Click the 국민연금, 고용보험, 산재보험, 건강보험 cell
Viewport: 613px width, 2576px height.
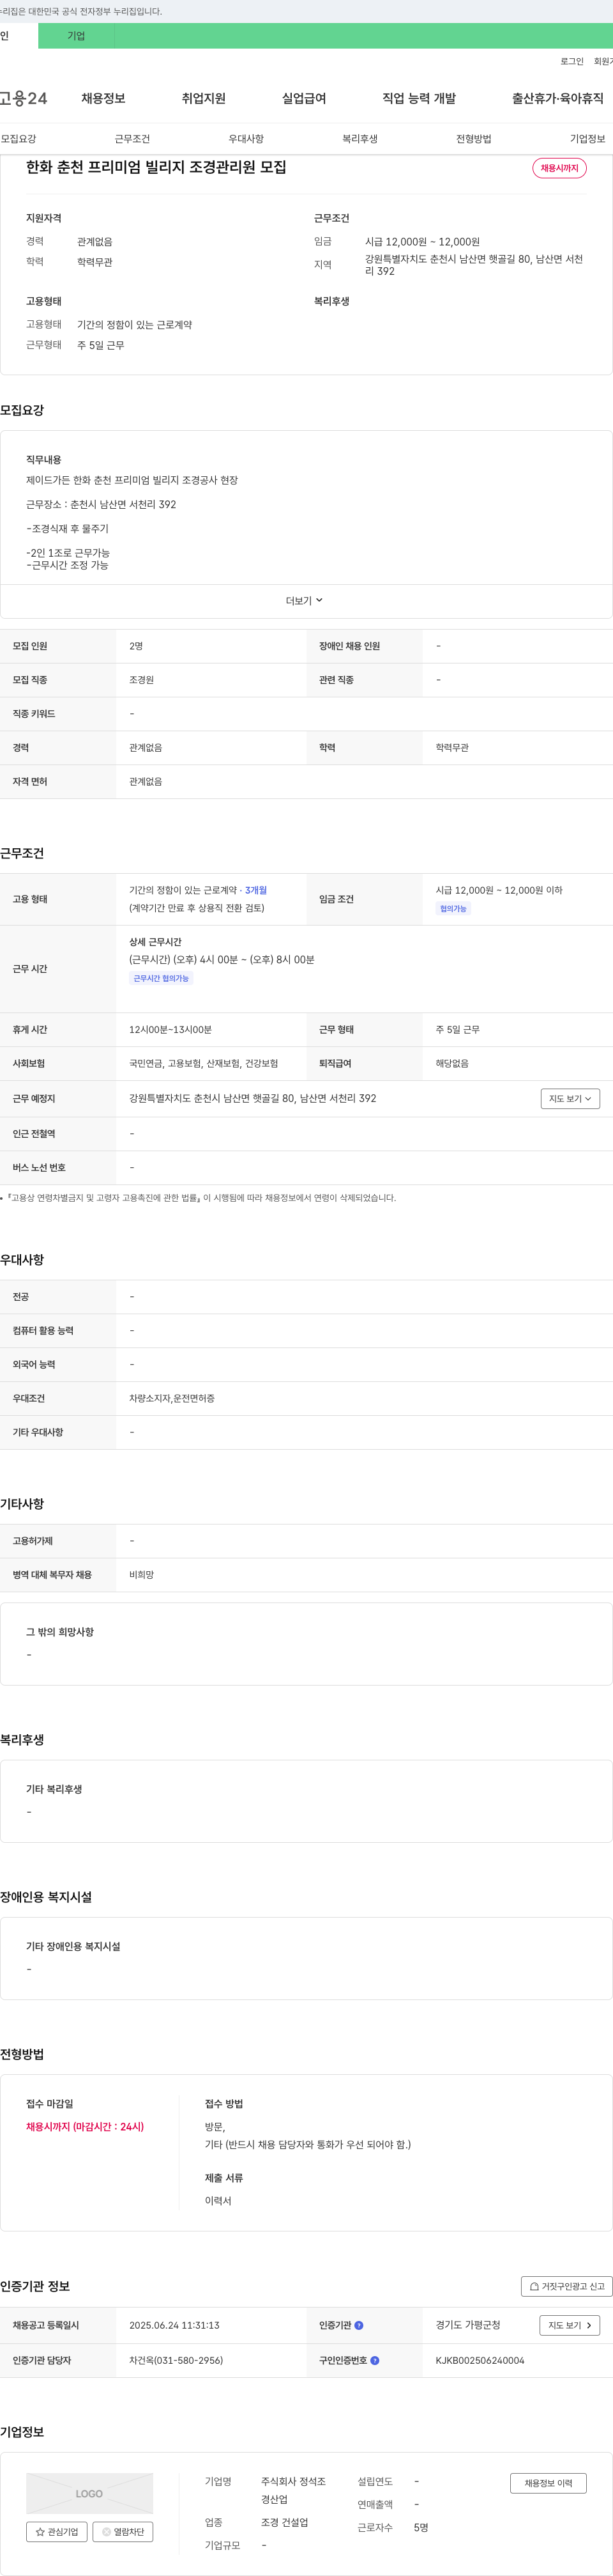tap(204, 1063)
